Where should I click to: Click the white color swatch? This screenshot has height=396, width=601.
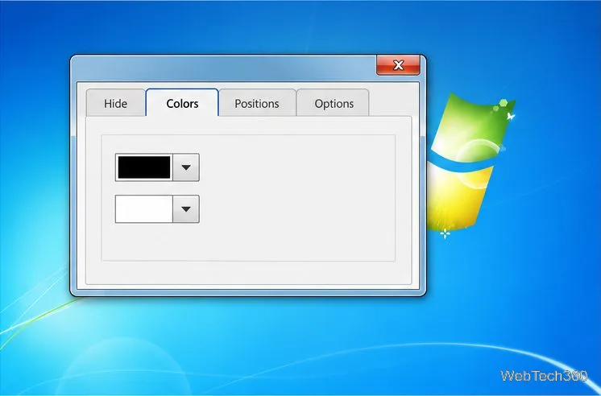[x=144, y=208]
